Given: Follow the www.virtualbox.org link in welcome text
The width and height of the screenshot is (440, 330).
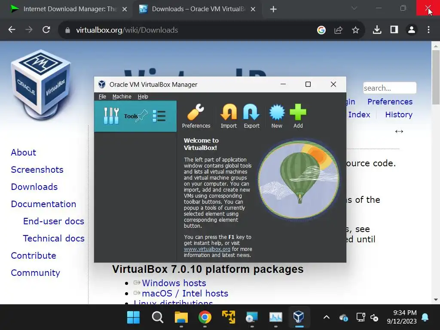Looking at the screenshot, I should pyautogui.click(x=207, y=249).
